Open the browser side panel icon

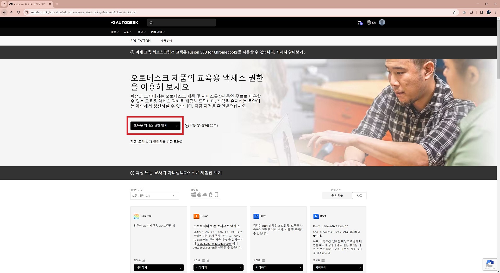pos(482,12)
